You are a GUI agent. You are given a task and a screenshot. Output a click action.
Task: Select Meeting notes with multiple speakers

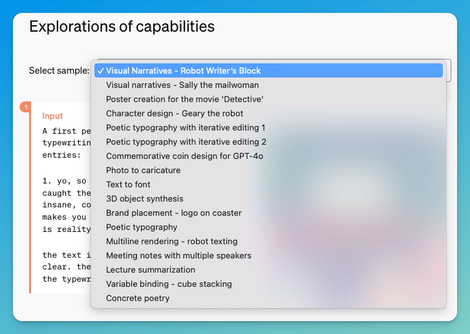[268, 256]
